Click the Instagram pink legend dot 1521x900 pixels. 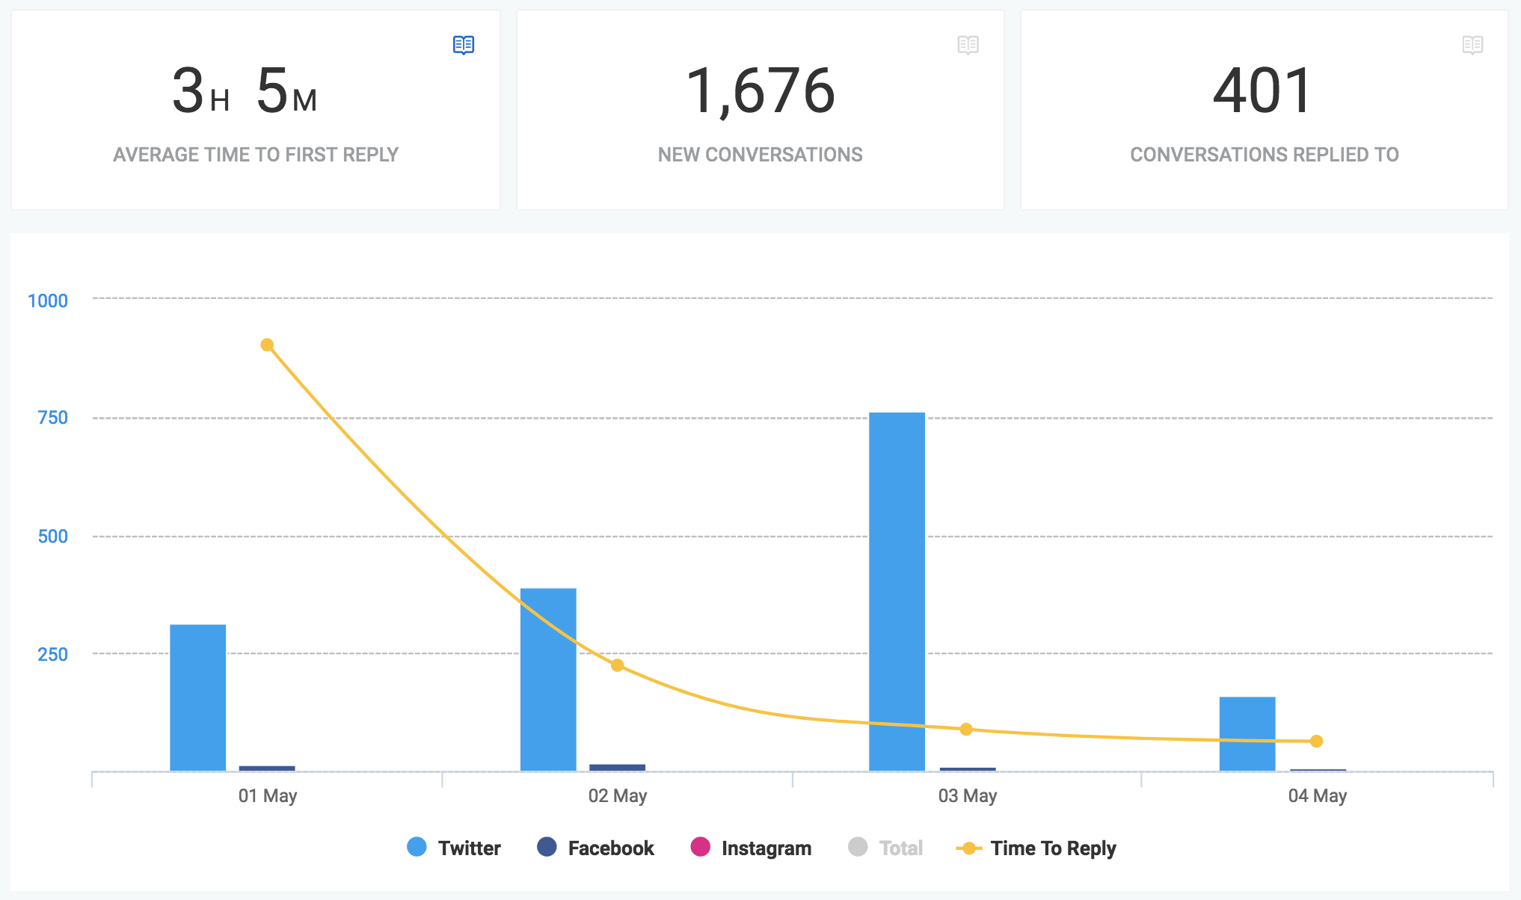click(700, 847)
